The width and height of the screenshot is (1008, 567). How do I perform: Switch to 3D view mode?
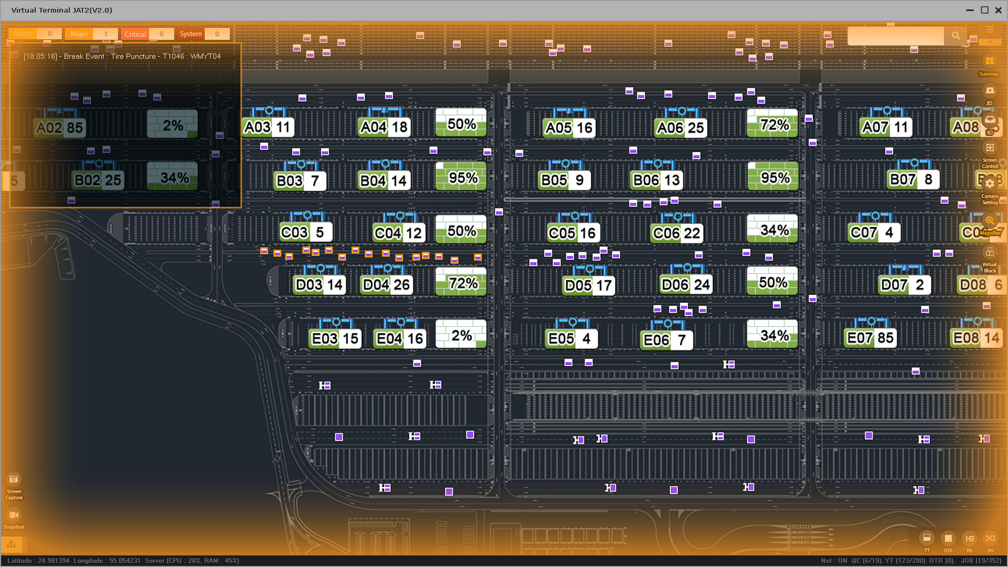(989, 120)
